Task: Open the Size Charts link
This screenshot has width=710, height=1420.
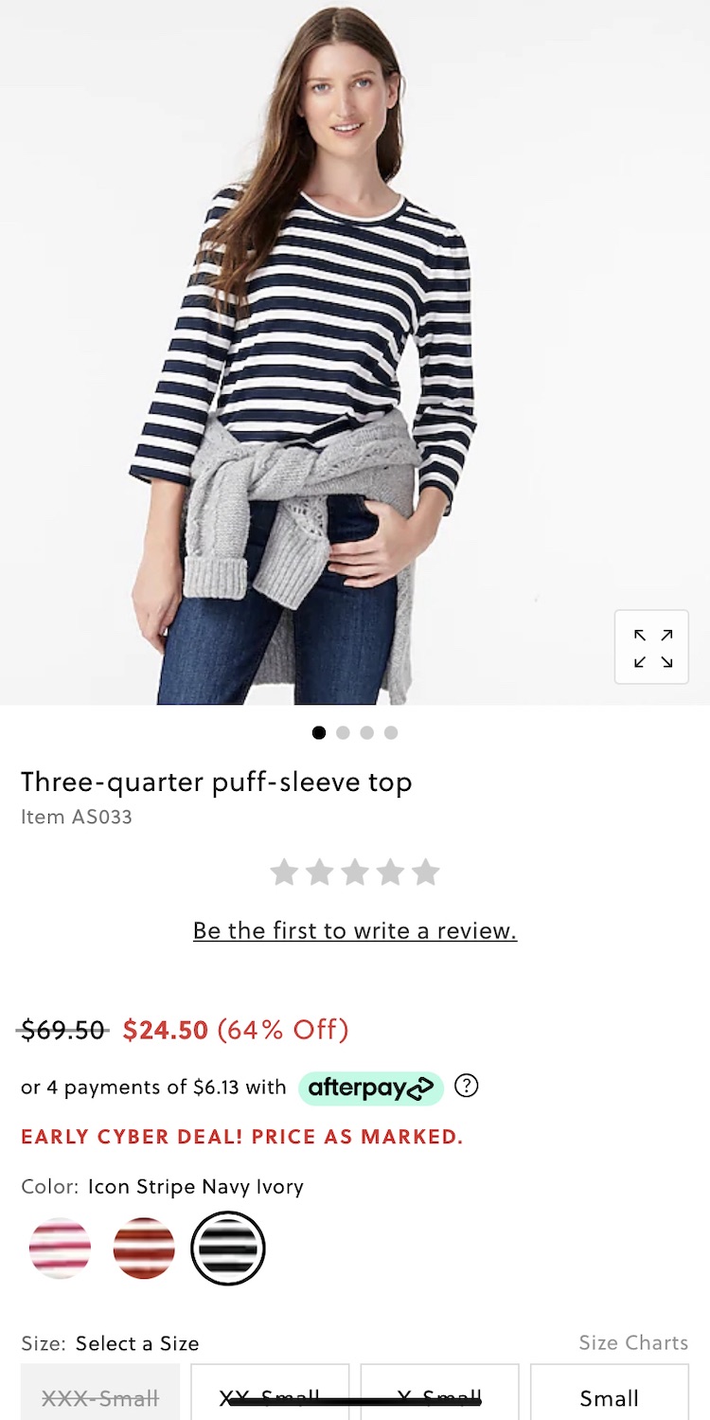Action: coord(633,1342)
